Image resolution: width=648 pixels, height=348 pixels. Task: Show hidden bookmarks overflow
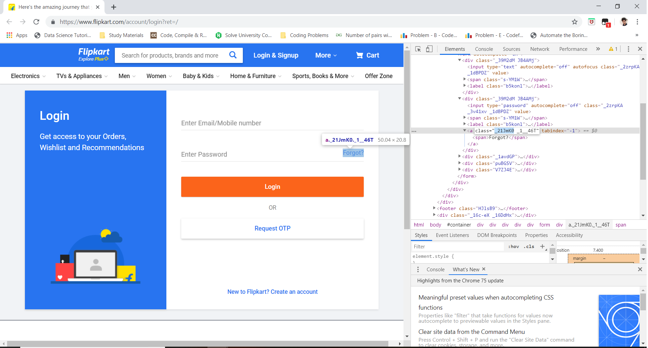click(x=637, y=35)
